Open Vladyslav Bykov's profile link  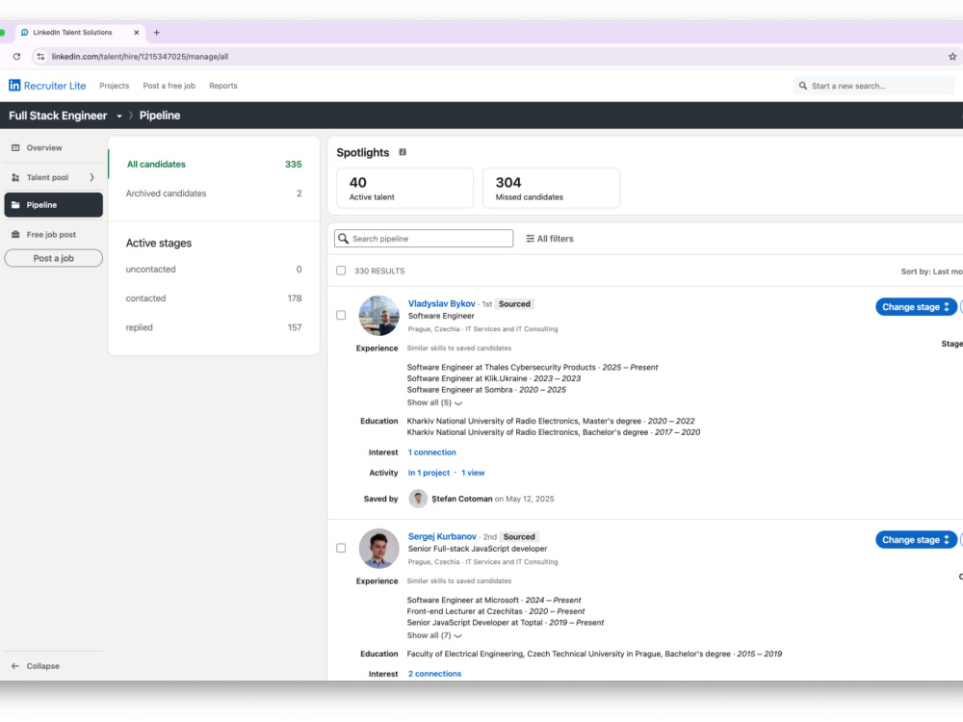pyautogui.click(x=442, y=304)
